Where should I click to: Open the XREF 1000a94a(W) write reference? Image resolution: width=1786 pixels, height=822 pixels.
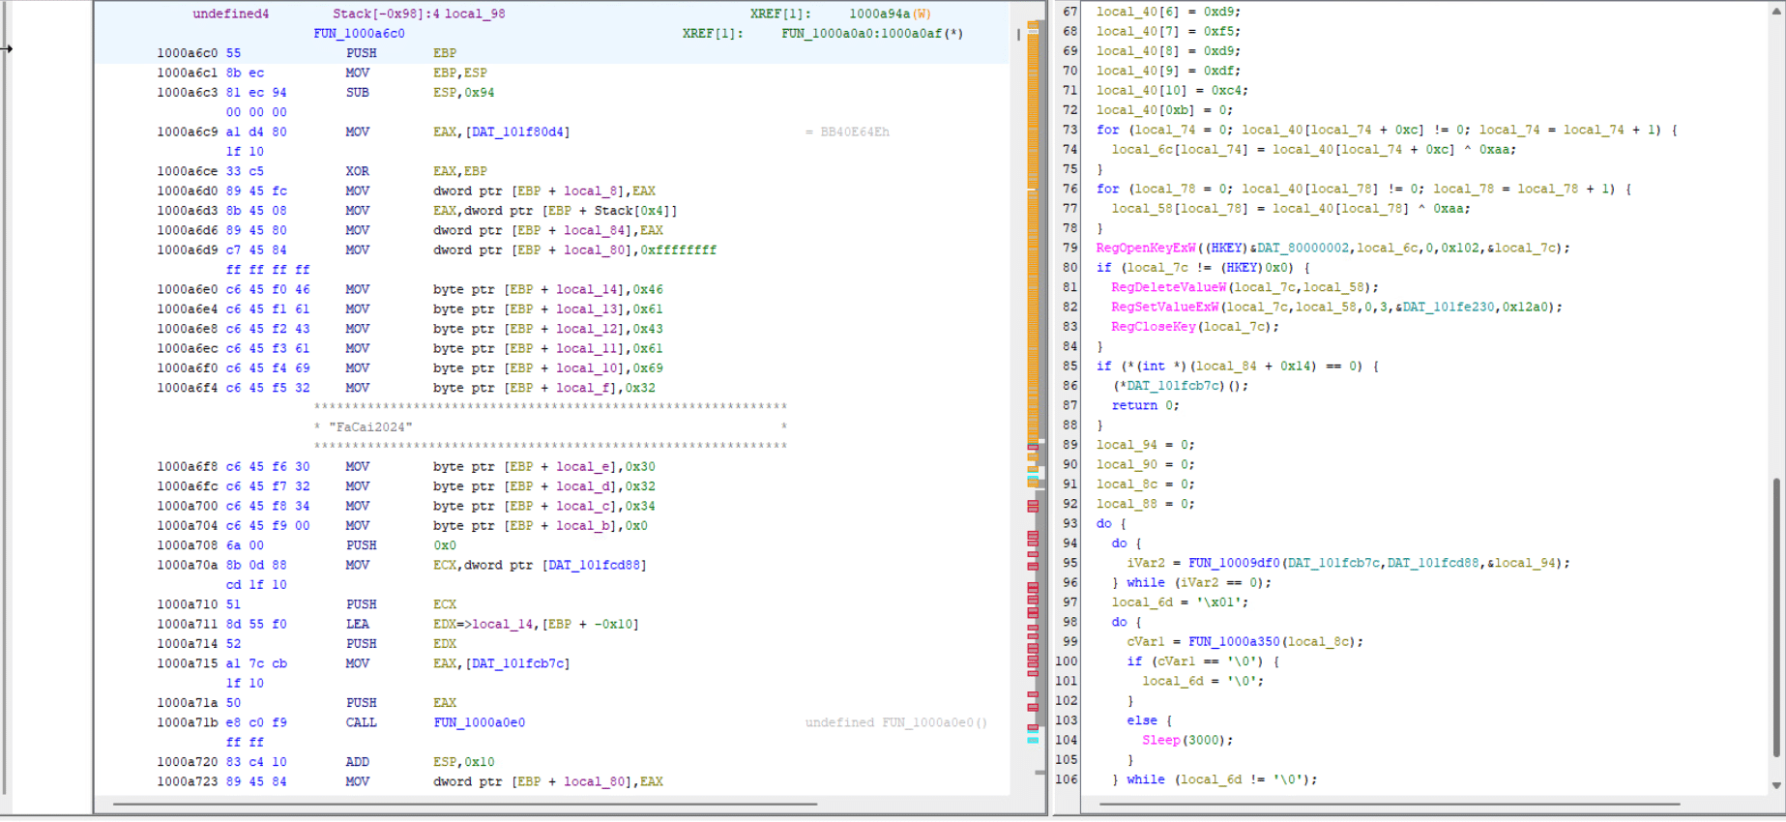(x=890, y=14)
